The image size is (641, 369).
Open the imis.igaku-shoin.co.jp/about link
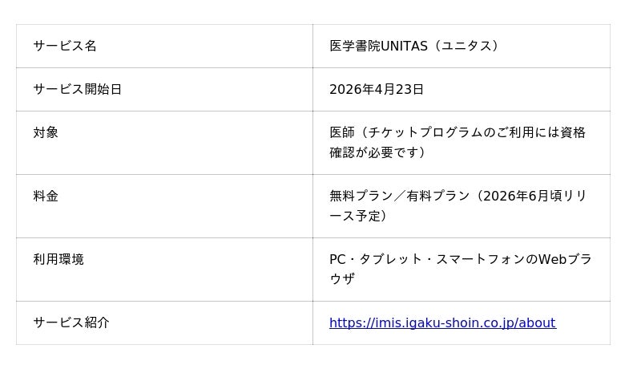click(x=442, y=323)
